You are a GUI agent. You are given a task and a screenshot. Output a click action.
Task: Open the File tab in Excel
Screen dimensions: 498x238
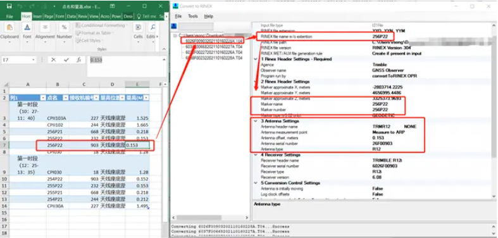(x=9, y=16)
